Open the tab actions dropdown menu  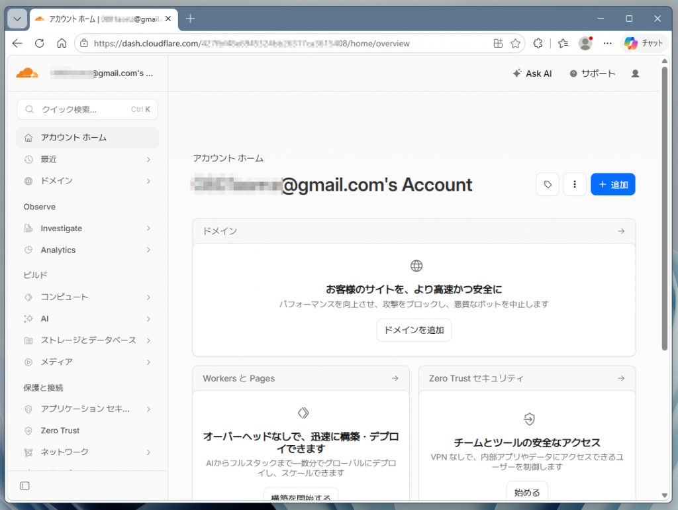17,19
